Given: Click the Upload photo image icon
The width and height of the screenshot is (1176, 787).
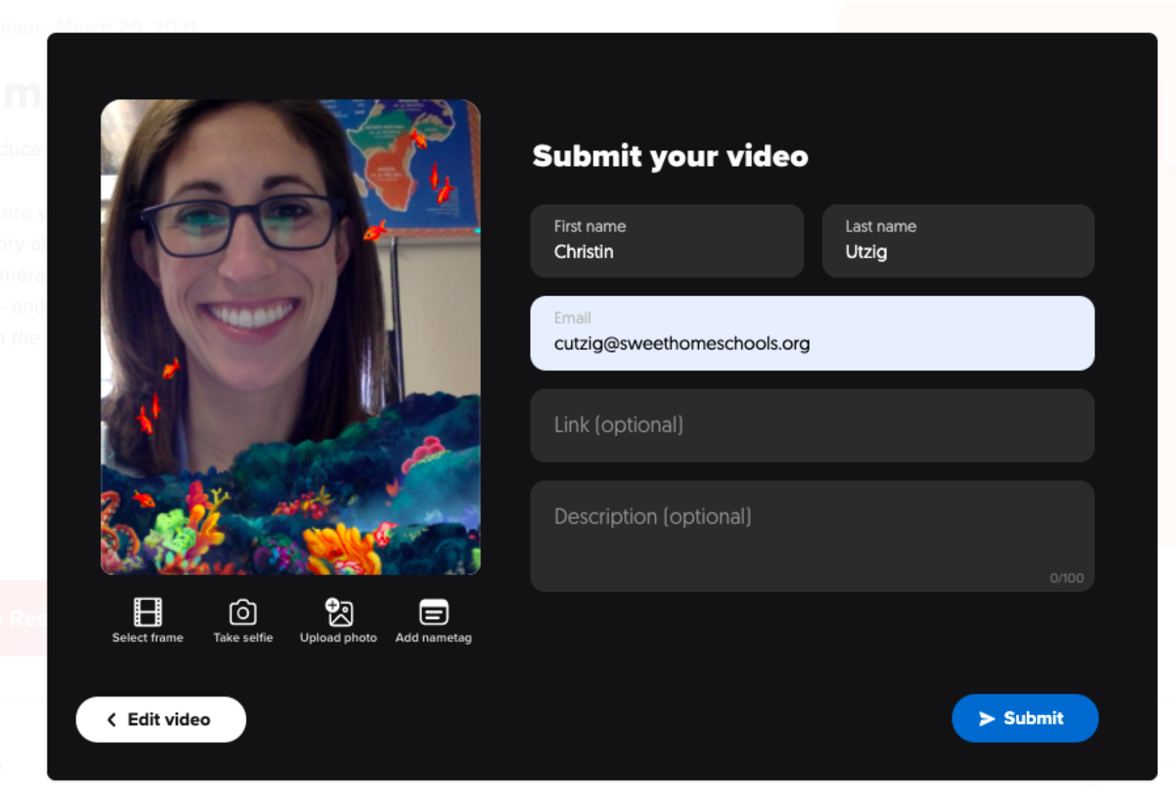Looking at the screenshot, I should pos(339,611).
